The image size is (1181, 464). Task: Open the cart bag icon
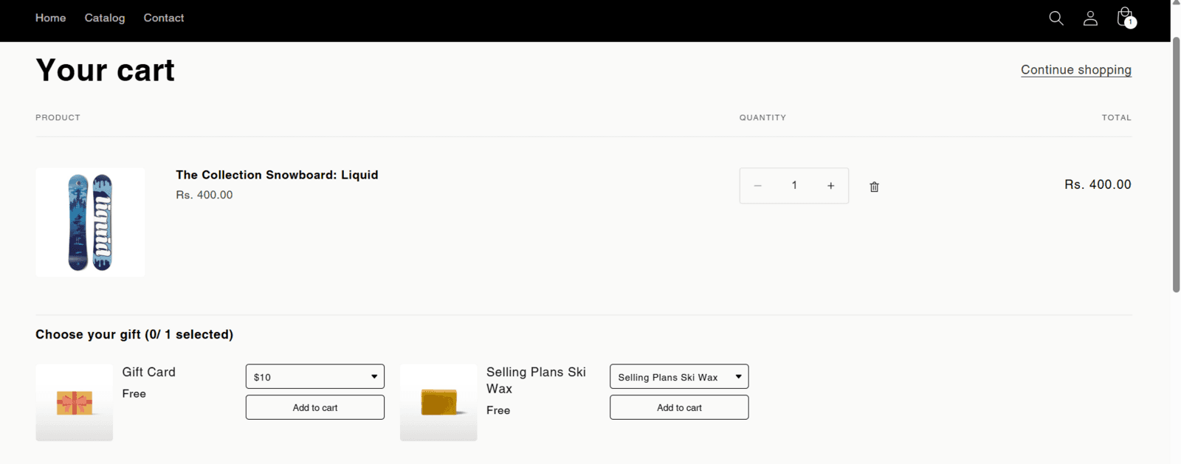coord(1125,18)
